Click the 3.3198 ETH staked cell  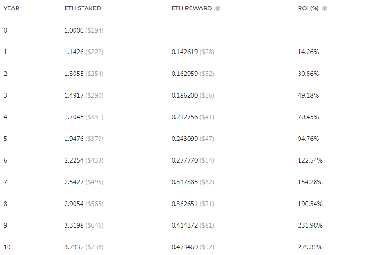point(74,225)
